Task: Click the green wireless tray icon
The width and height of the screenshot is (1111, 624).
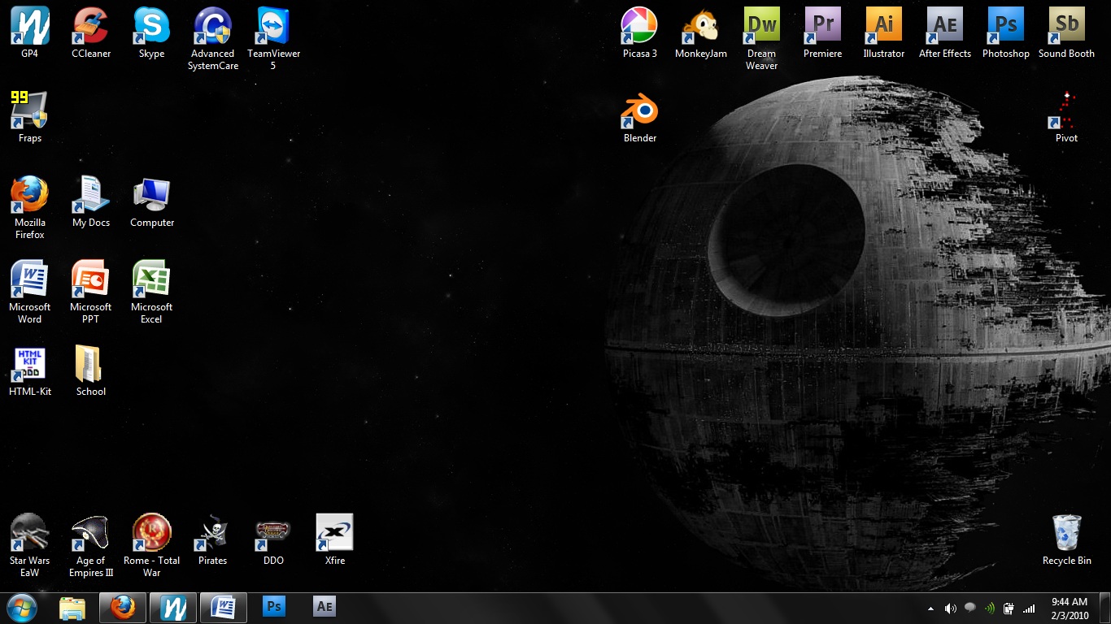Action: tap(989, 609)
